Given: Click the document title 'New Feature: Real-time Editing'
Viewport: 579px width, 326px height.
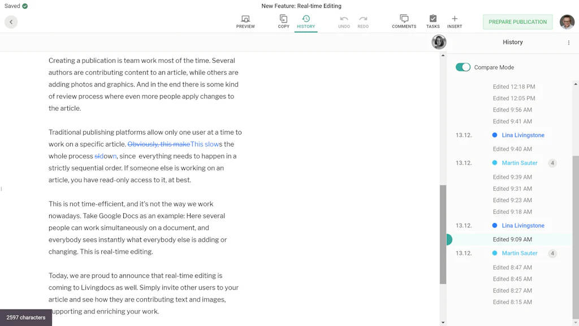Looking at the screenshot, I should pos(301,6).
